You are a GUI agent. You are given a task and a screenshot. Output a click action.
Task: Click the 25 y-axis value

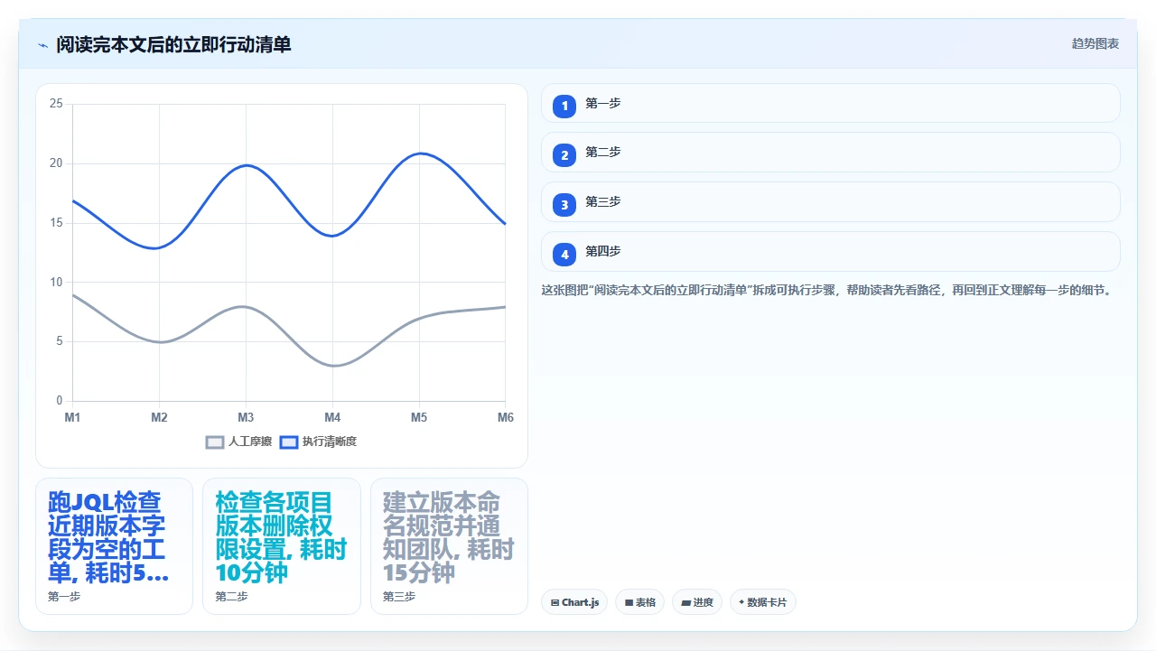(56, 104)
